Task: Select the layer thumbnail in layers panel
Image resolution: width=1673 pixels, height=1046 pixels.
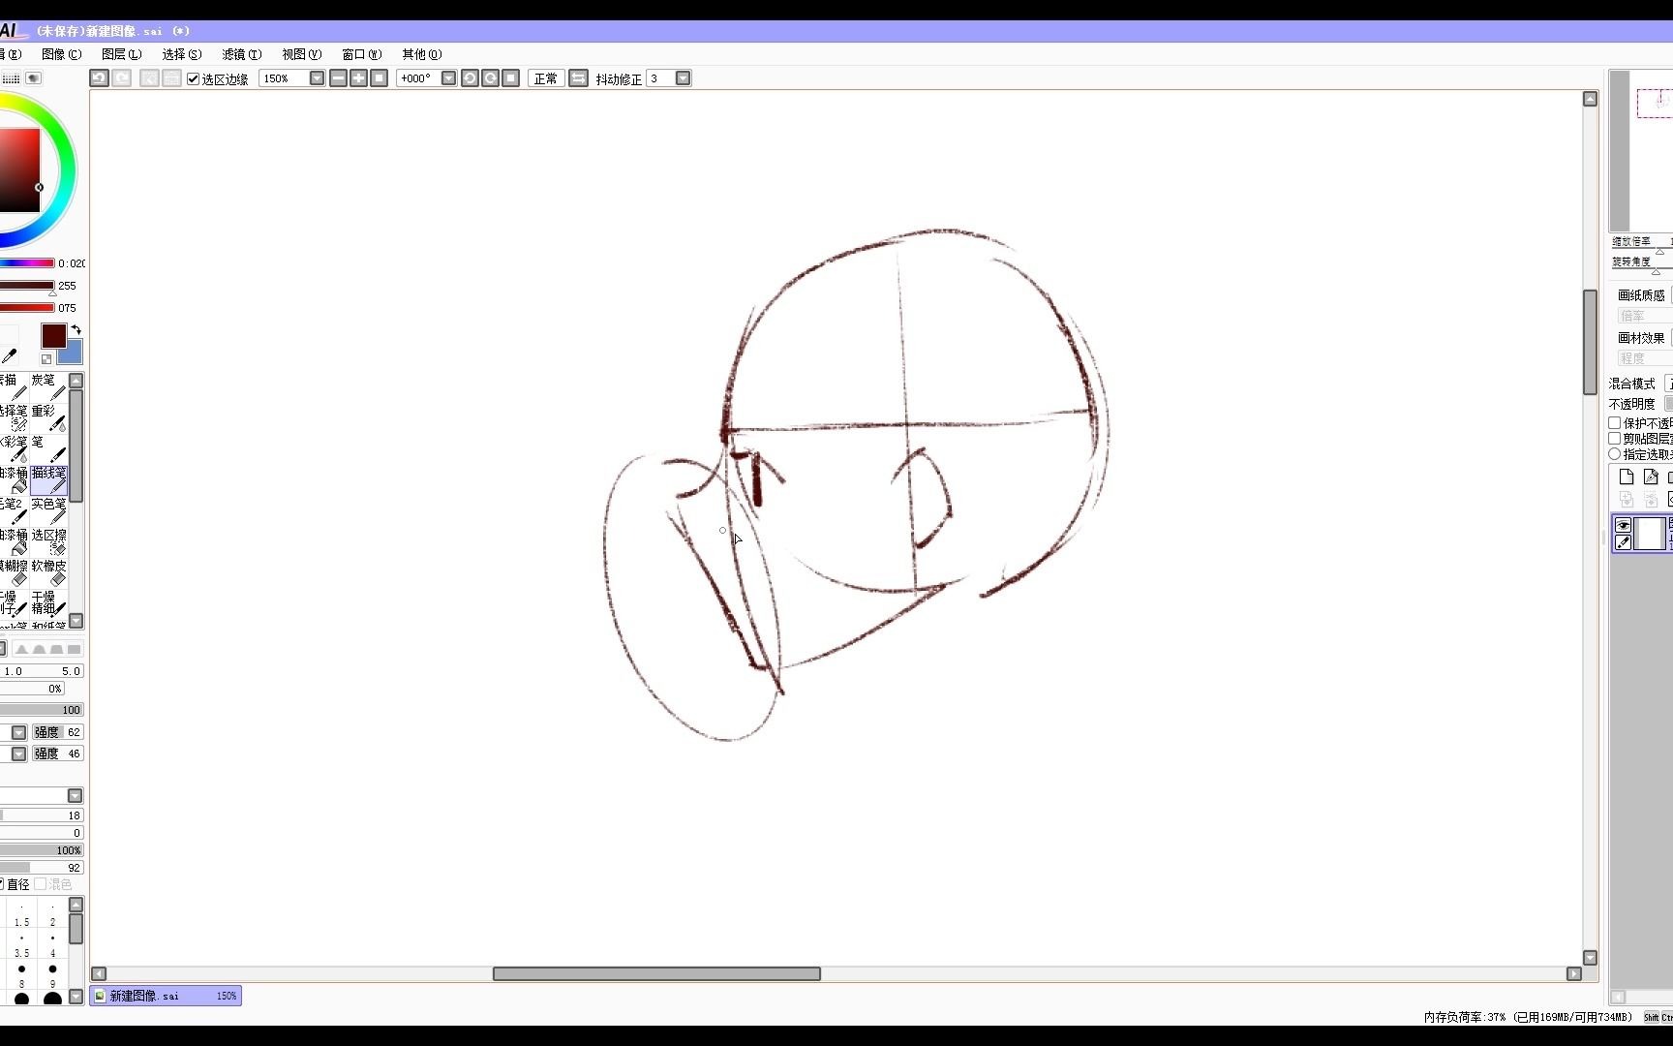Action: pyautogui.click(x=1650, y=534)
